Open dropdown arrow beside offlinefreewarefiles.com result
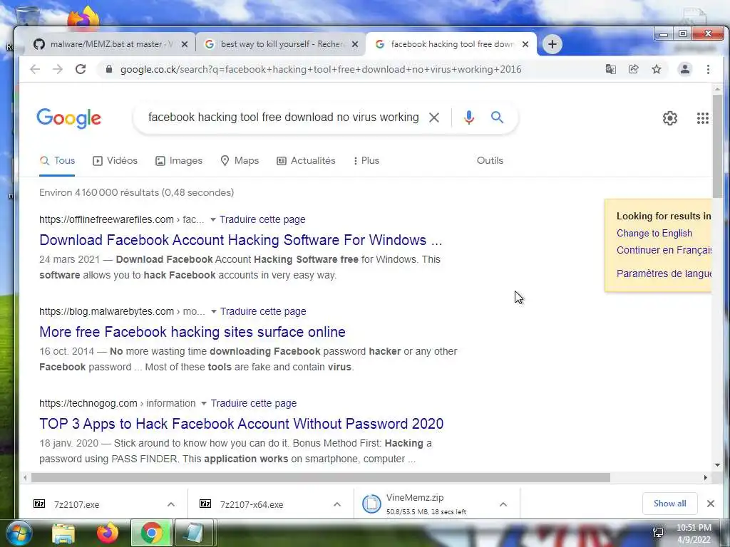This screenshot has height=547, width=730. pyautogui.click(x=212, y=219)
